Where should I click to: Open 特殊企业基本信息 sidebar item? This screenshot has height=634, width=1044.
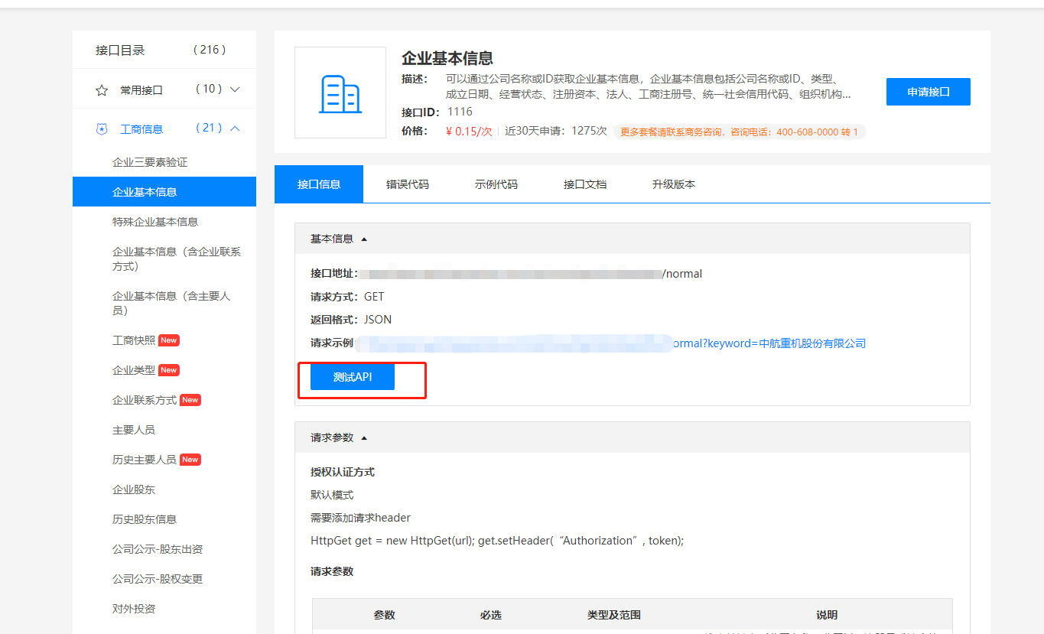click(x=155, y=222)
